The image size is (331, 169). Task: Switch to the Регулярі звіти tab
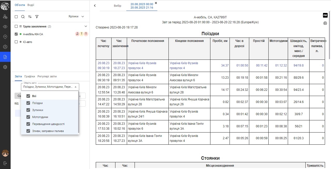[47, 76]
